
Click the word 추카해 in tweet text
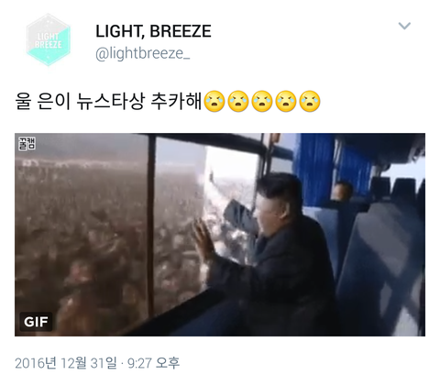pos(176,101)
